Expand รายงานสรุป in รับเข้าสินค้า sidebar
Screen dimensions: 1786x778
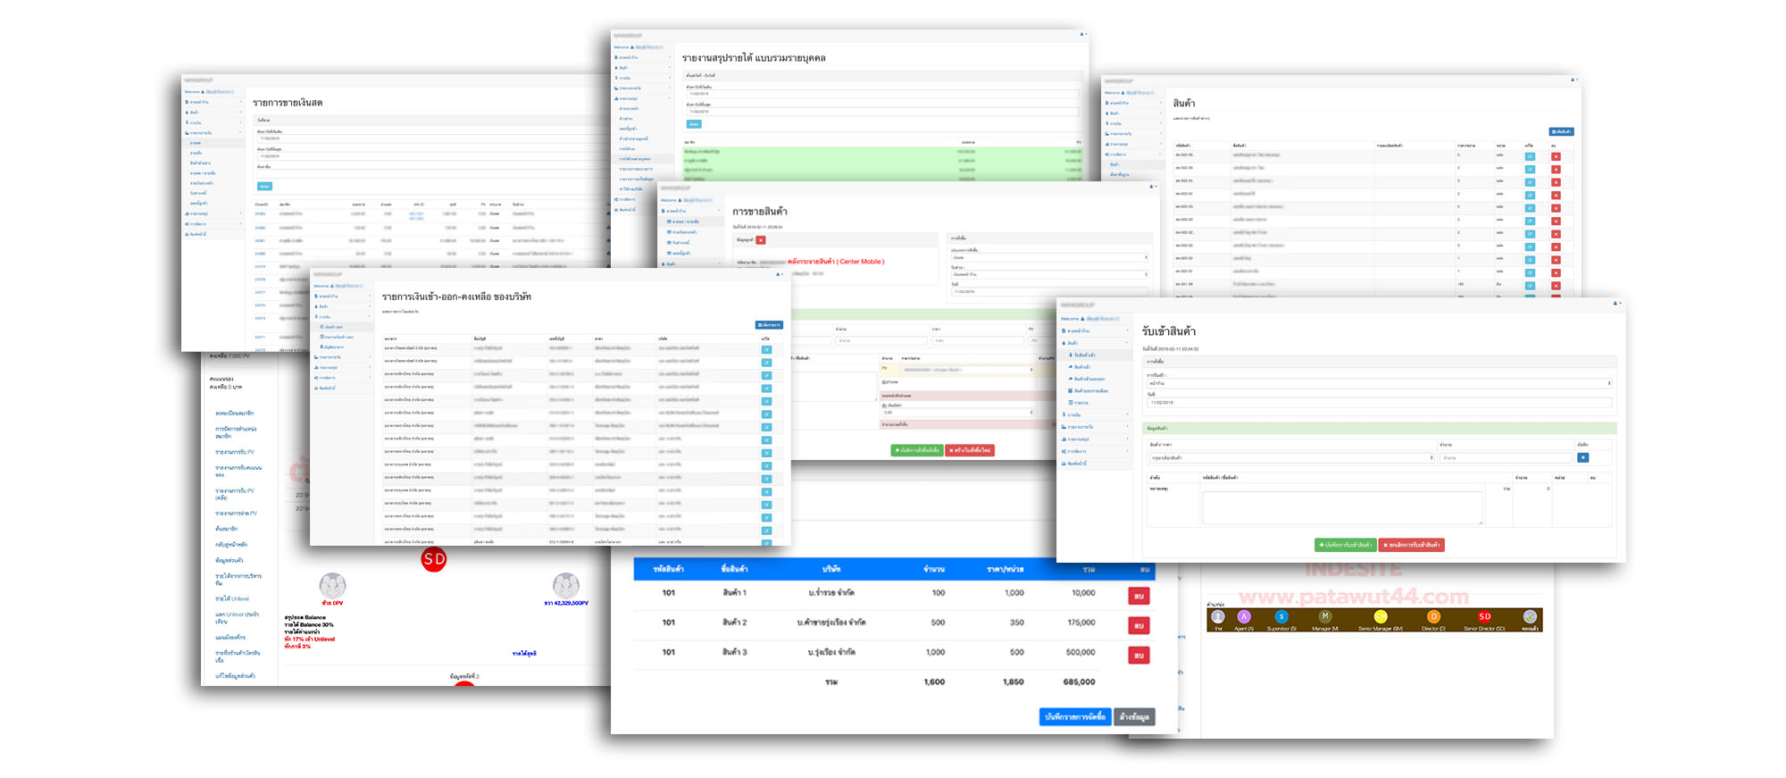point(1095,439)
